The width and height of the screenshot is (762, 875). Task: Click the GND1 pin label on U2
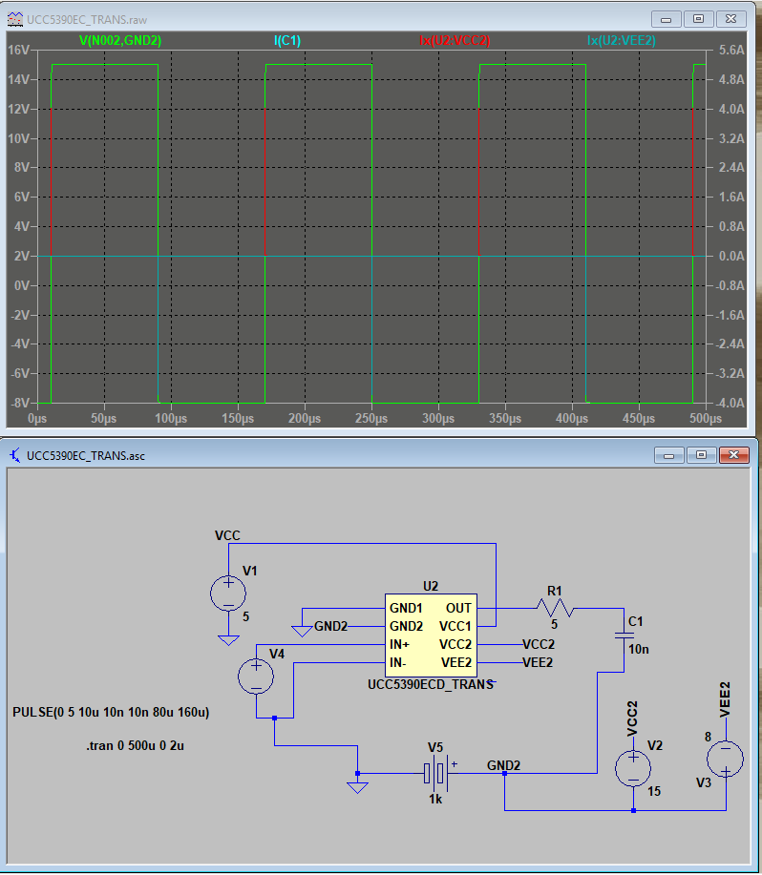tap(407, 608)
